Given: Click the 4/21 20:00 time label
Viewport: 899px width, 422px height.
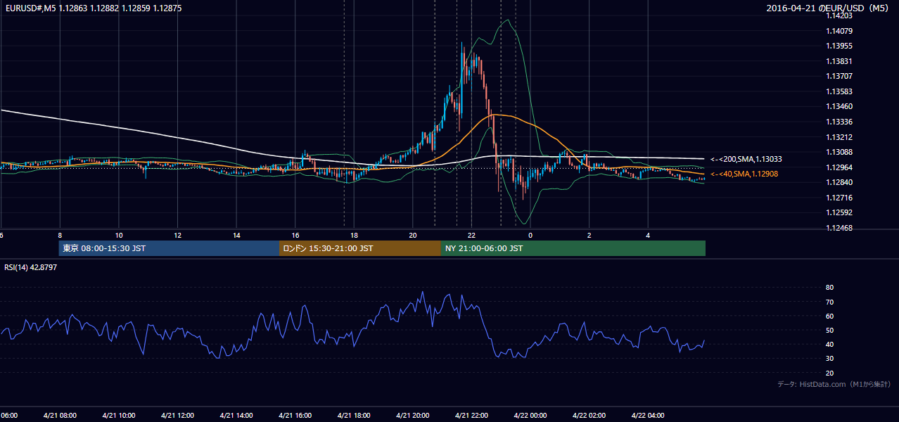Looking at the screenshot, I should click(412, 416).
